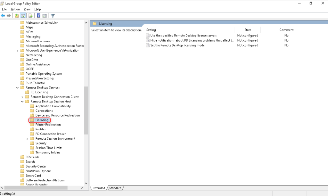The width and height of the screenshot is (328, 196).
Task: Click the policy icon beside Use the specified license servers
Action: [148, 36]
